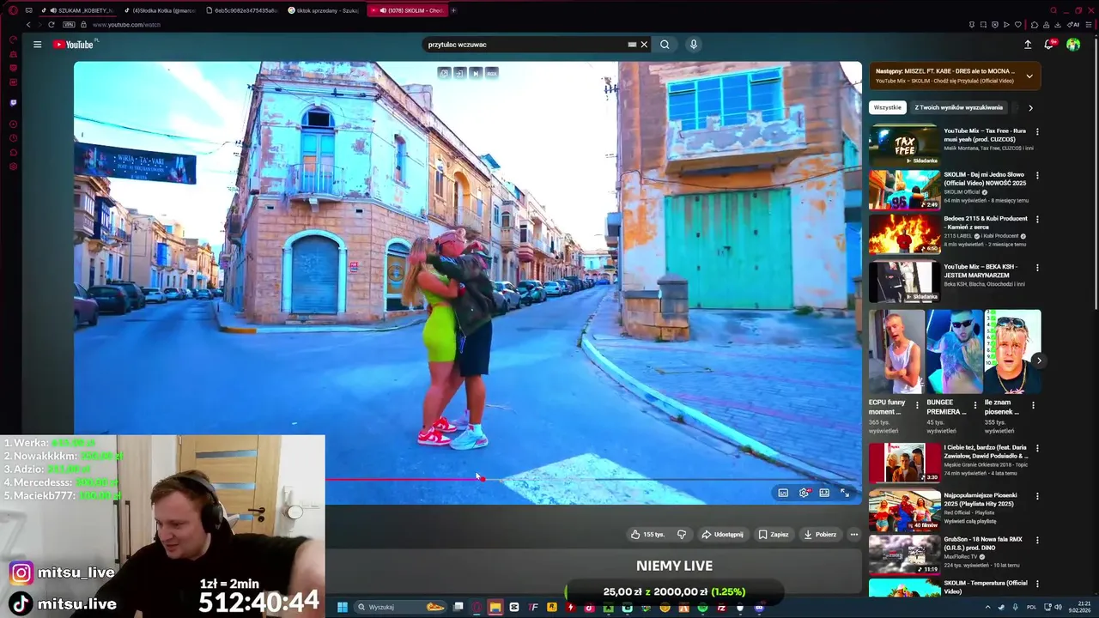Open Wyświetl całą playlistę link
Viewport: 1099px width, 618px height.
pos(970,521)
